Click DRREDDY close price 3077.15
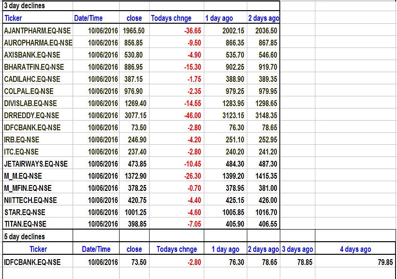Viewport: 397px width, 279px height. tap(134, 115)
